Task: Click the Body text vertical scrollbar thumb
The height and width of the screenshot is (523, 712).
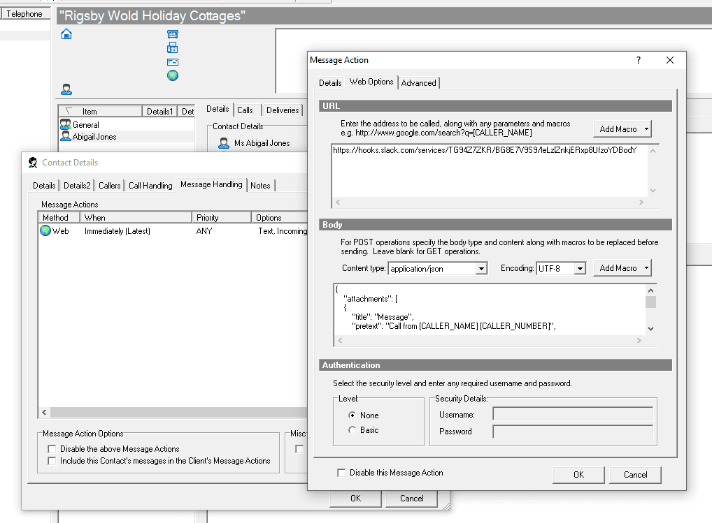Action: click(x=650, y=302)
